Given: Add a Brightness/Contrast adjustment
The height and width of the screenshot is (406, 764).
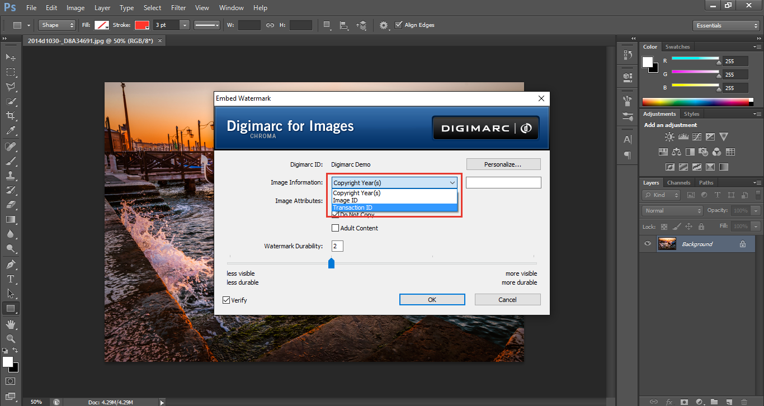Looking at the screenshot, I should point(669,136).
